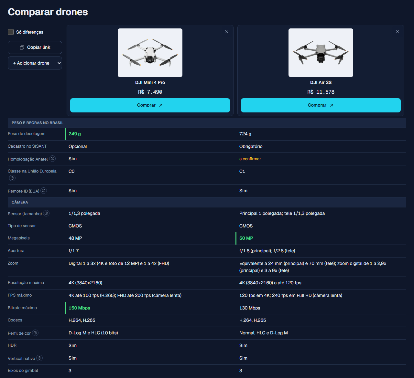Click the R$ 7.490 price
Screen dimensions: 414x378
[x=150, y=92]
